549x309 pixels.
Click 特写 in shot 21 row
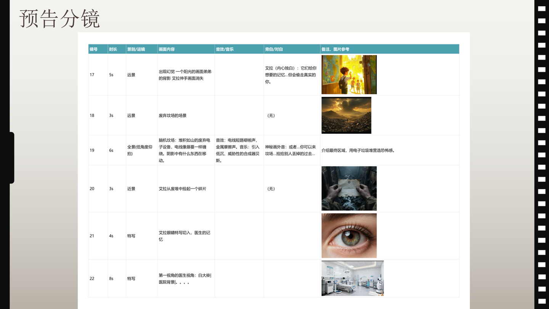tap(131, 236)
